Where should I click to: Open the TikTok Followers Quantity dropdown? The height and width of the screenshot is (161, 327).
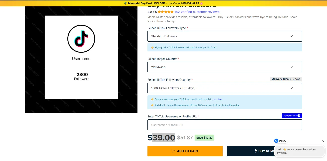[x=225, y=88]
